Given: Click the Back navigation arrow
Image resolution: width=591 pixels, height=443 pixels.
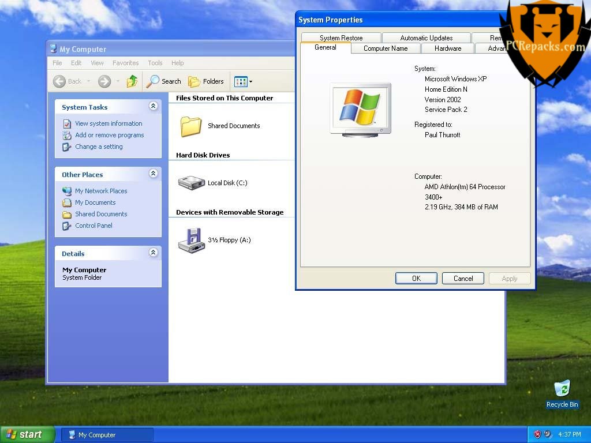Looking at the screenshot, I should tap(59, 81).
